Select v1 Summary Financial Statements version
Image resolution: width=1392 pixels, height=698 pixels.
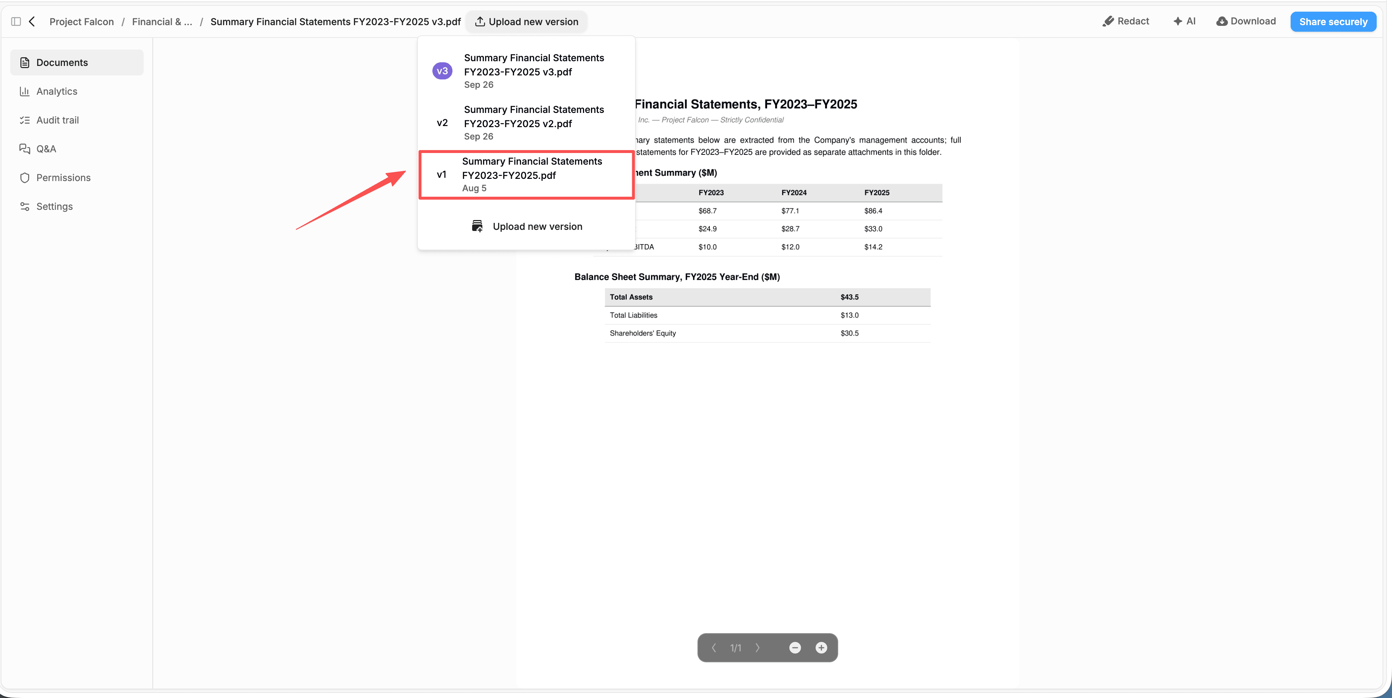point(526,174)
